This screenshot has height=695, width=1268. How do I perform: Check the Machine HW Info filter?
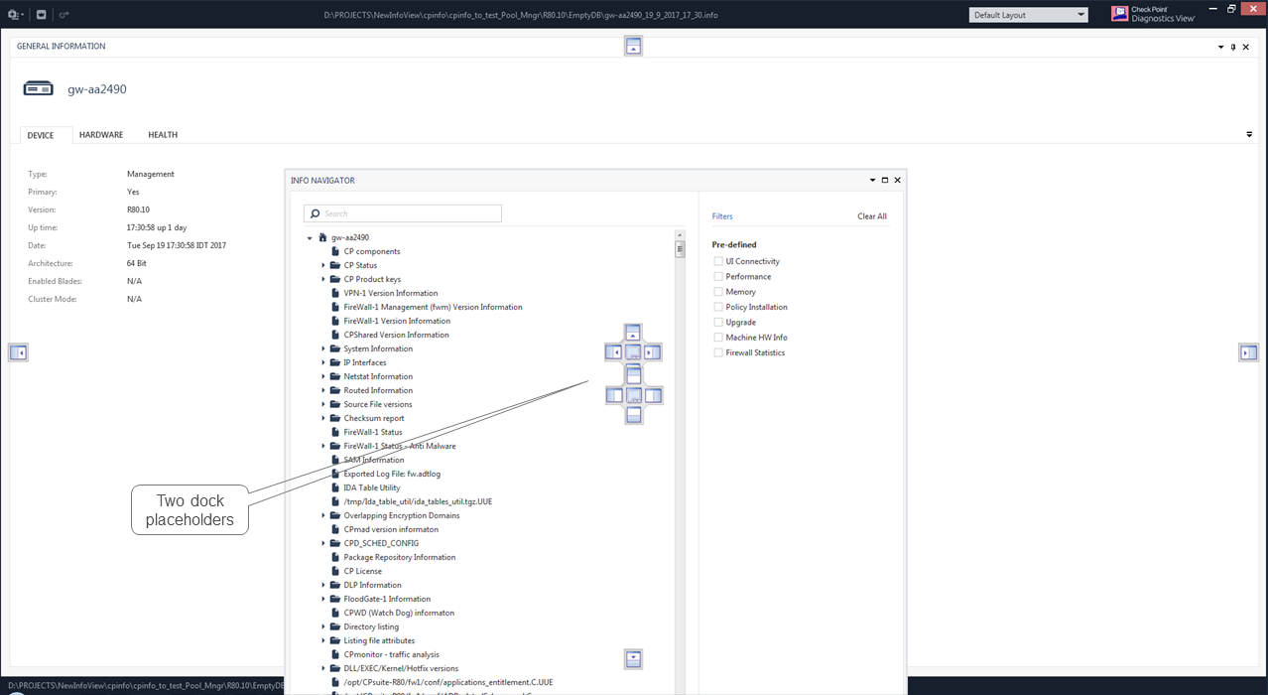click(718, 338)
